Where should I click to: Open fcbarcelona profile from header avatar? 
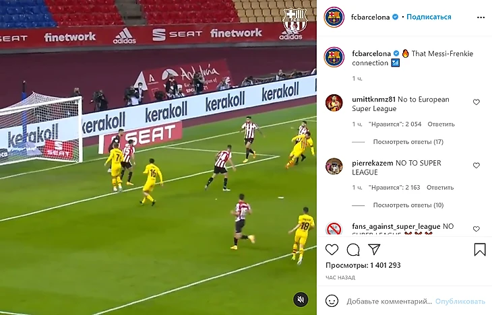point(334,17)
